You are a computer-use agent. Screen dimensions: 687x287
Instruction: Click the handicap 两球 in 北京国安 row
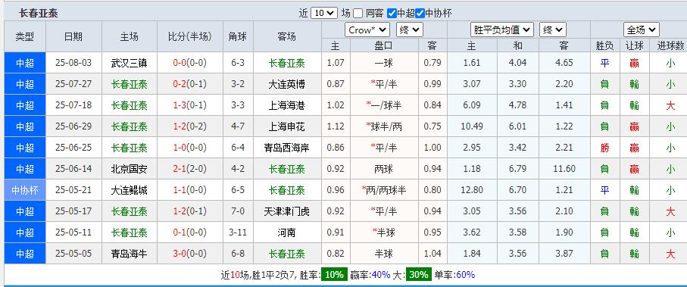click(384, 169)
